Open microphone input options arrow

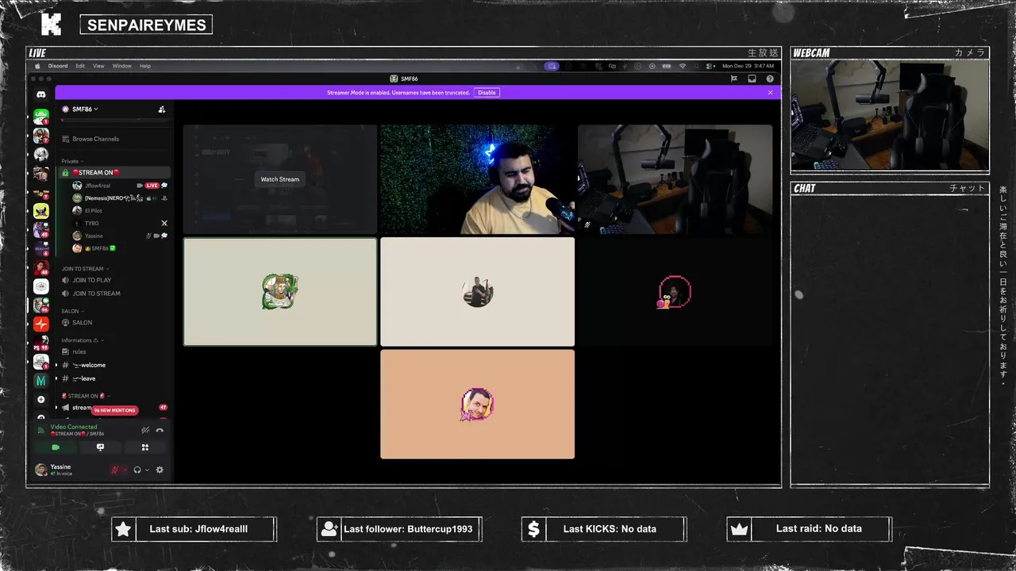(124, 470)
